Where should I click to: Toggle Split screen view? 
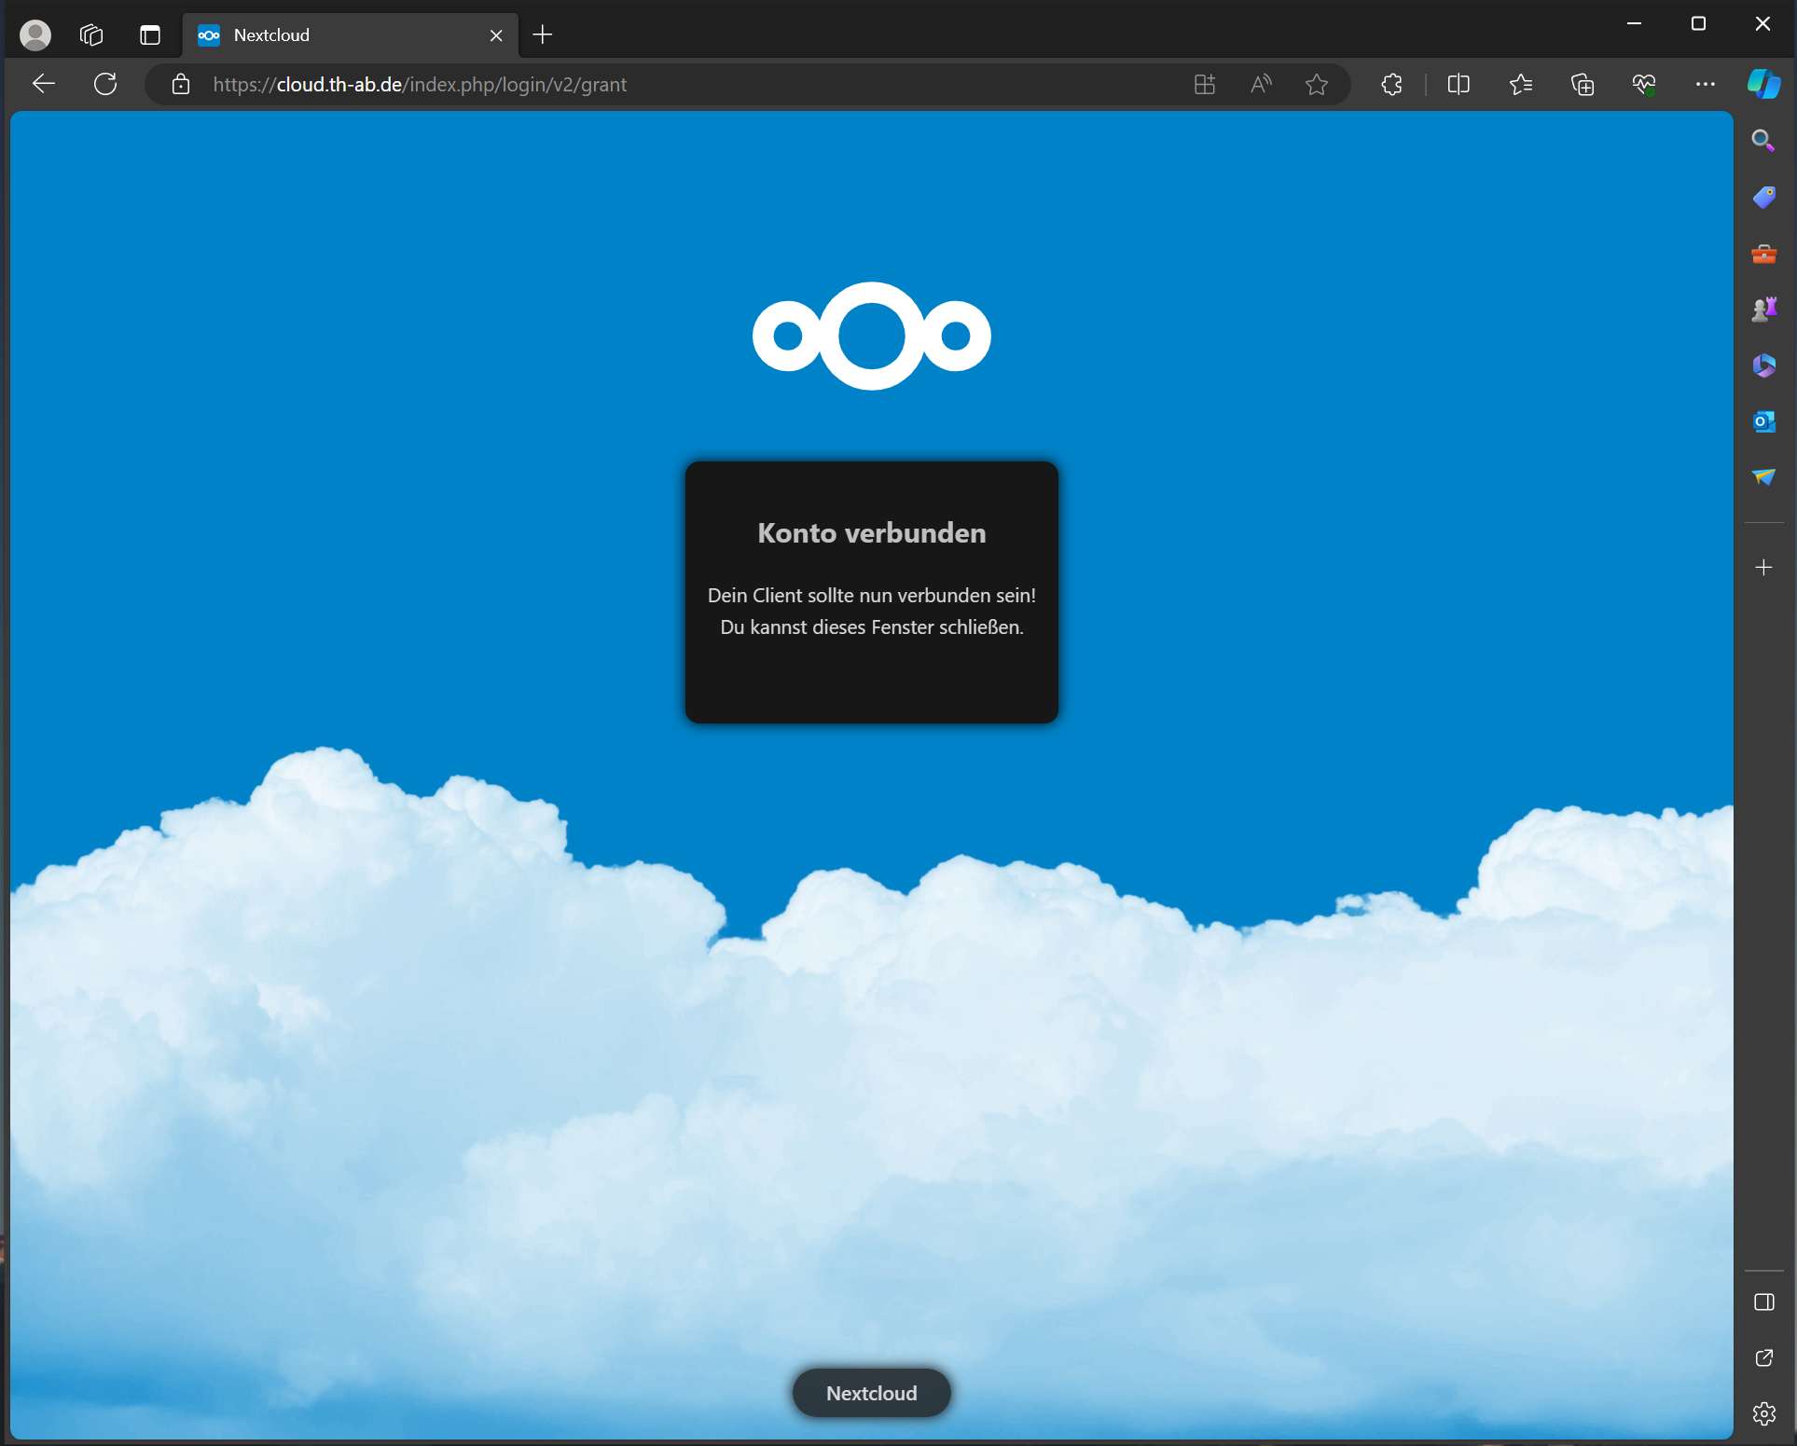click(1458, 84)
